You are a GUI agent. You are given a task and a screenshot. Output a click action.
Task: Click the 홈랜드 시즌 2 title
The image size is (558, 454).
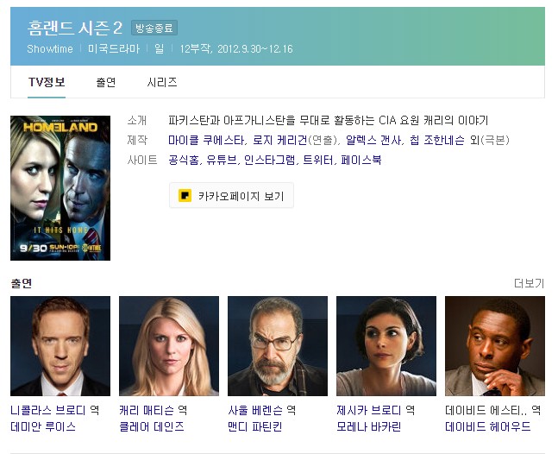75,28
